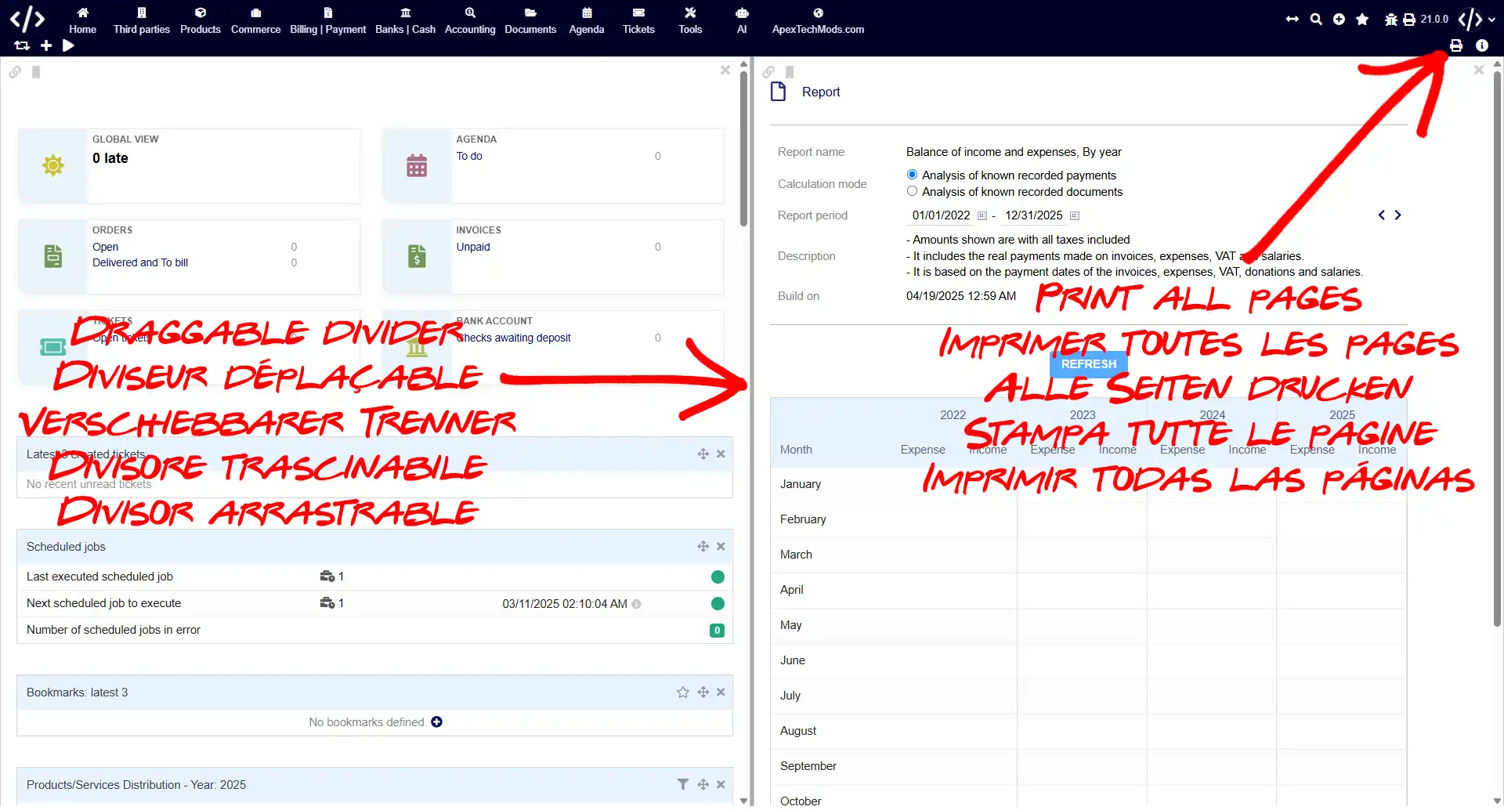Open the Documents menu
This screenshot has width=1504, height=810.
pyautogui.click(x=530, y=21)
